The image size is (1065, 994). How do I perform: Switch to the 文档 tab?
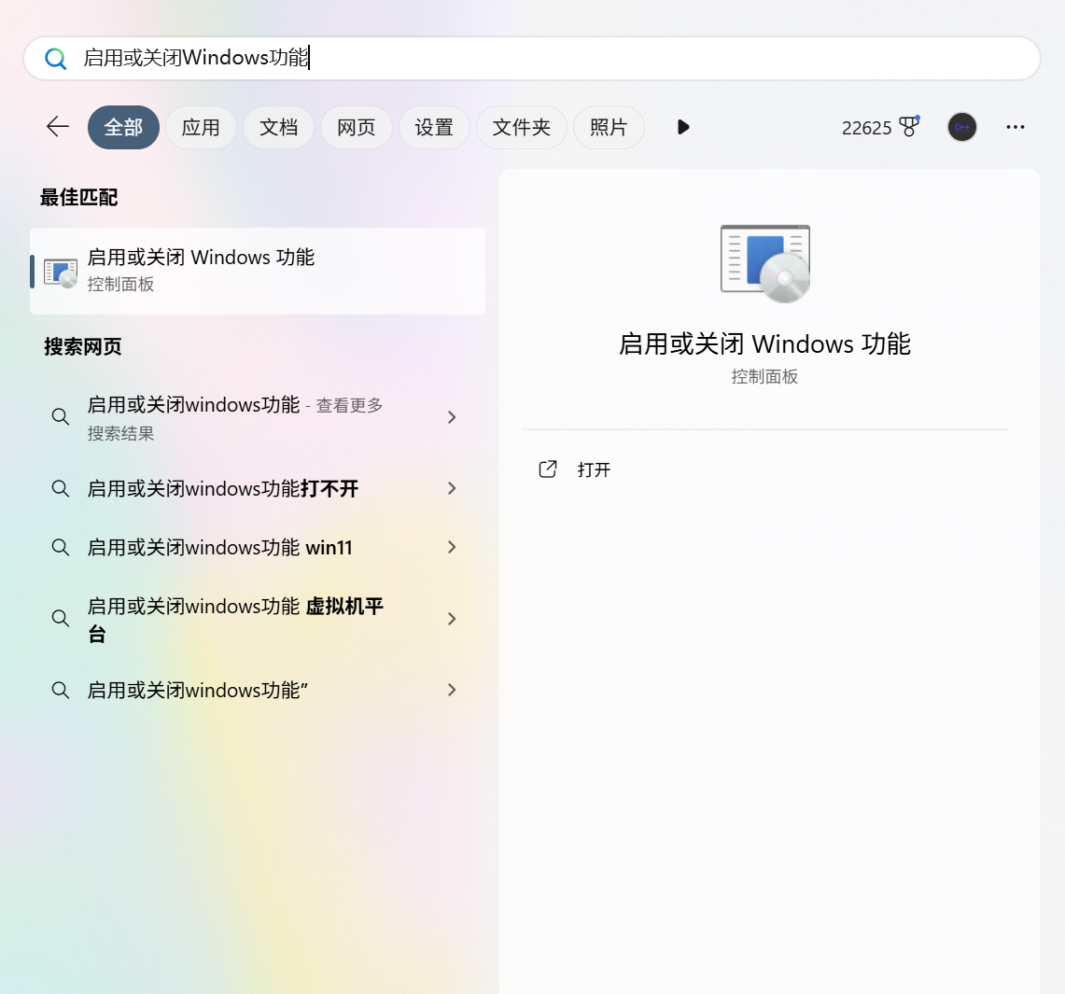pyautogui.click(x=278, y=127)
